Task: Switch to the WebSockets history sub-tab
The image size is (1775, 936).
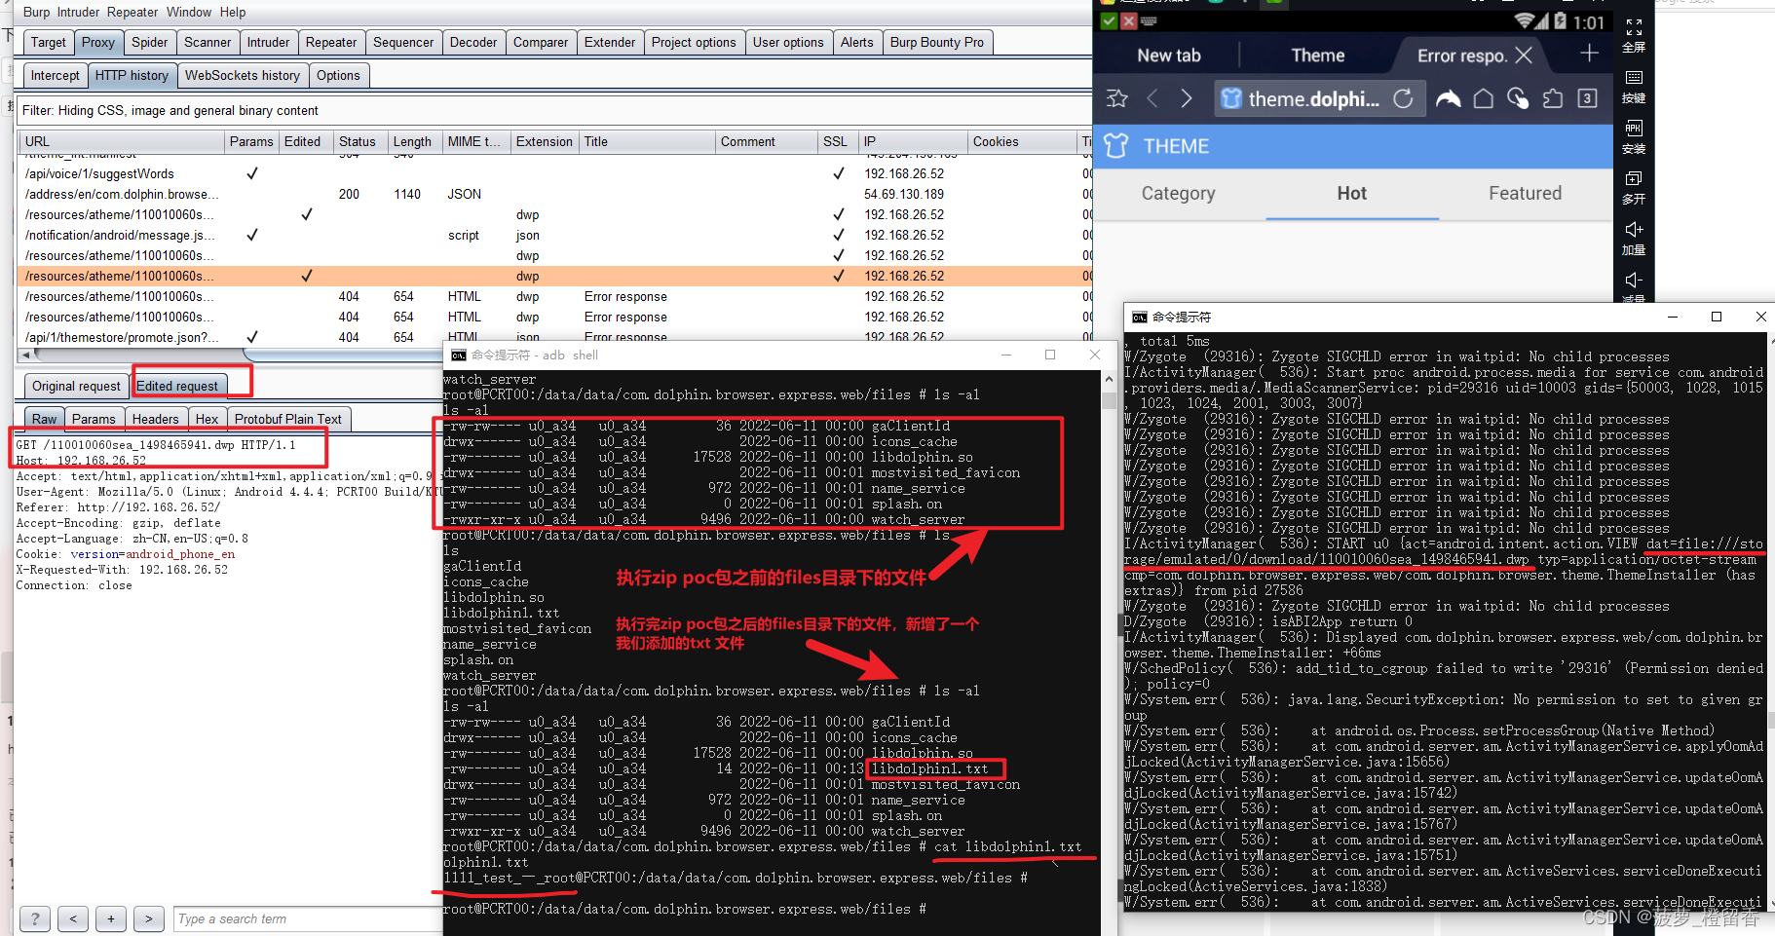Action: (243, 75)
